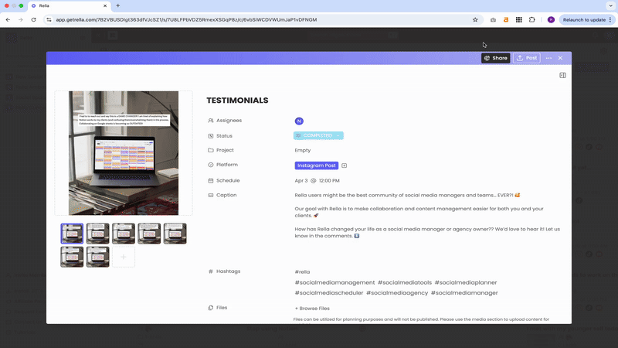Click the caption text first paragraph
This screenshot has width=618, height=348.
pyautogui.click(x=407, y=196)
